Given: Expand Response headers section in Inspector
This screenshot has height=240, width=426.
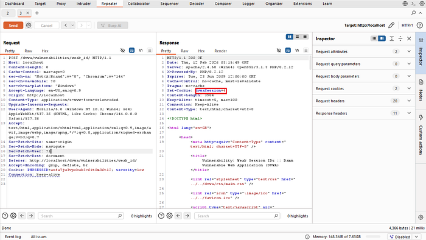Looking at the screenshot, I should 364,113.
